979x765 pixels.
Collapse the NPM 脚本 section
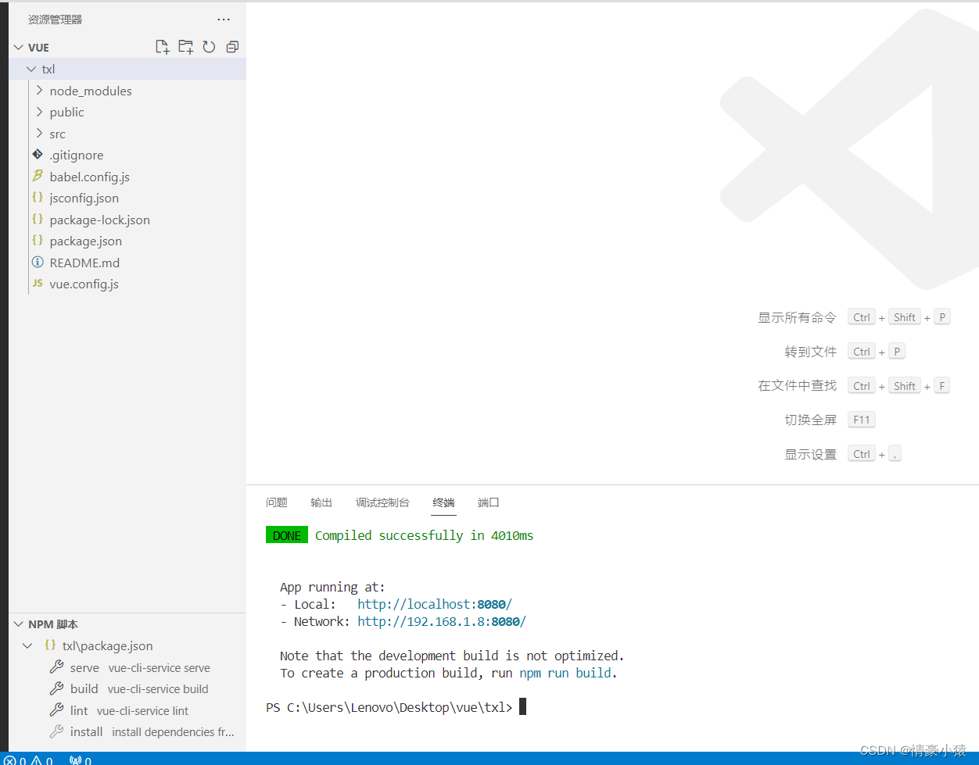(x=17, y=624)
